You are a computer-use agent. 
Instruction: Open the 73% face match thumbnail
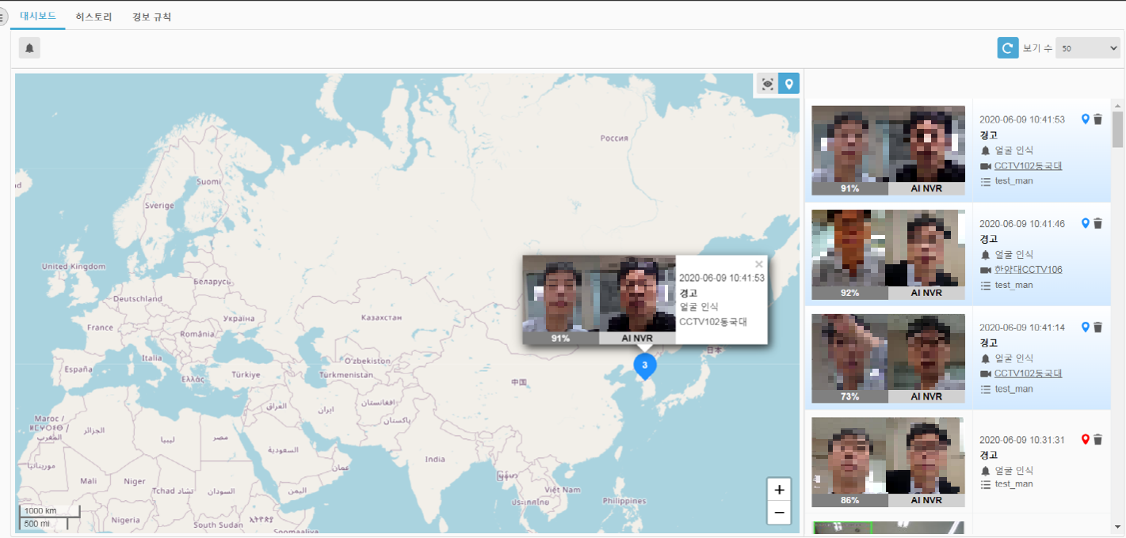point(888,358)
